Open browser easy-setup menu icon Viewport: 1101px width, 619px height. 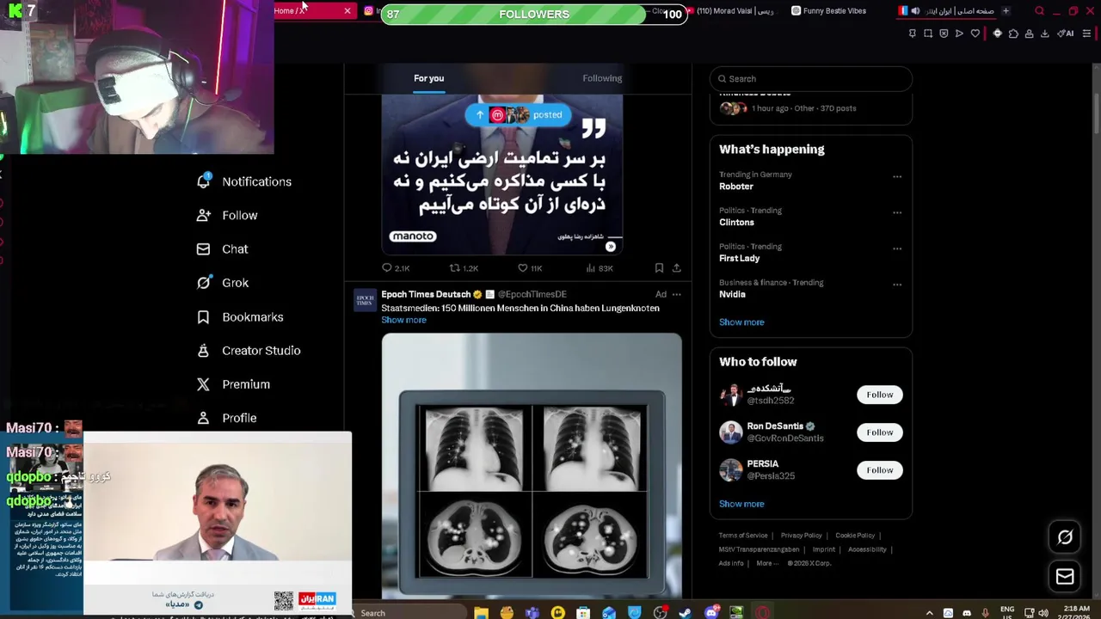coord(1086,34)
